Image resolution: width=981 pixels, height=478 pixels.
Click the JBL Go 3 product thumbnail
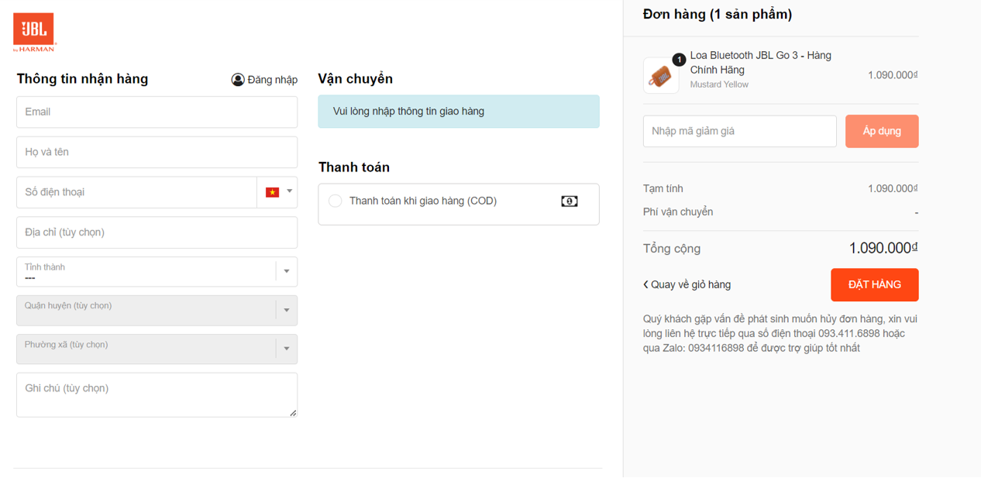tap(661, 76)
